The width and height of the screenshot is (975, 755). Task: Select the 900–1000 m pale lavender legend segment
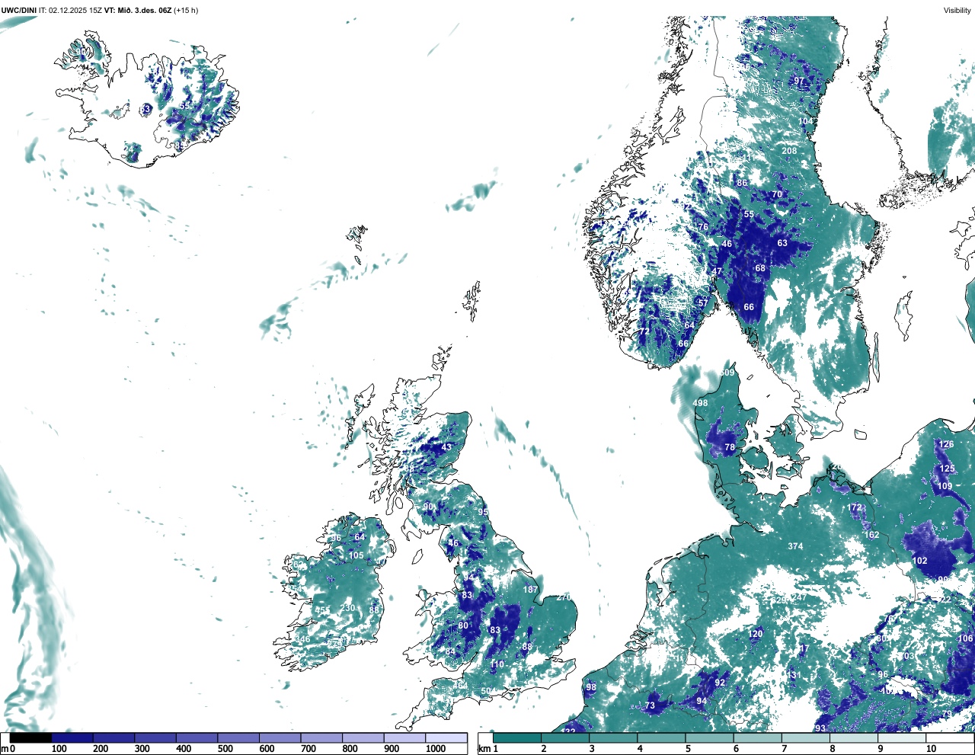[404, 737]
